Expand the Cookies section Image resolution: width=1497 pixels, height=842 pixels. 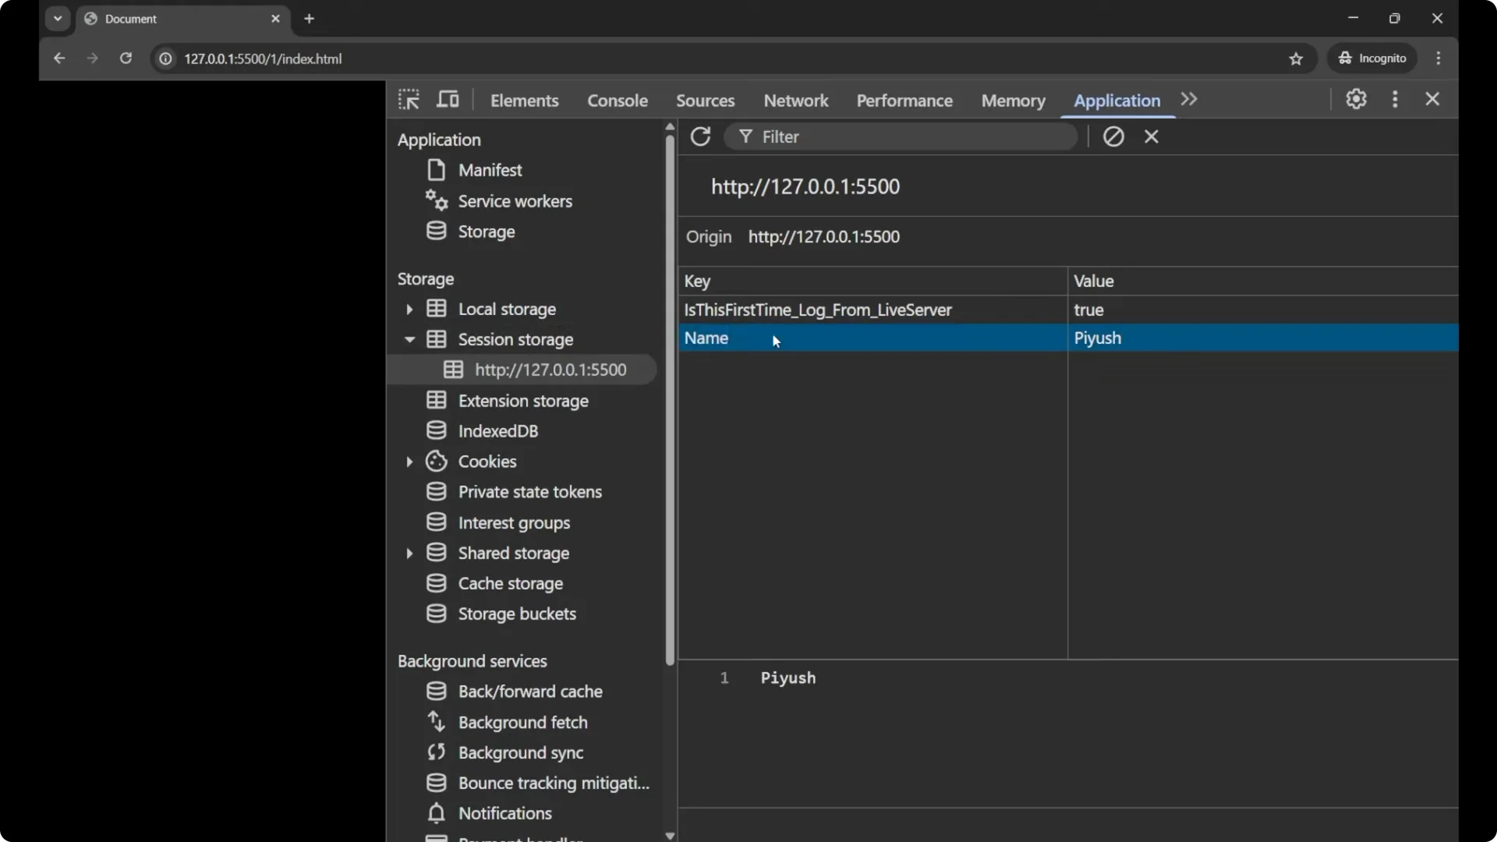(x=410, y=461)
